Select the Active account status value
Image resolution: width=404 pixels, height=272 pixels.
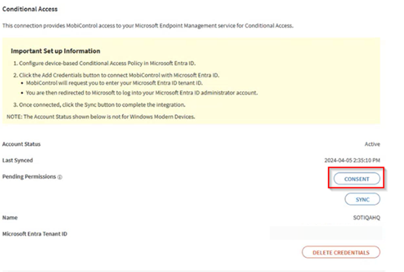[x=372, y=144]
